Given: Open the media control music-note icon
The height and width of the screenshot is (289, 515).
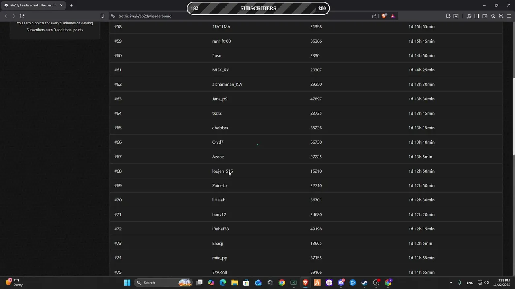Looking at the screenshot, I should tap(469, 16).
